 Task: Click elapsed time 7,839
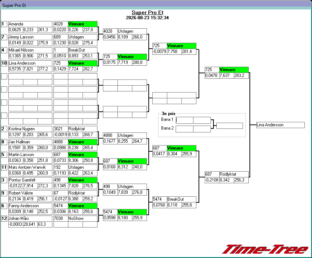(125, 192)
